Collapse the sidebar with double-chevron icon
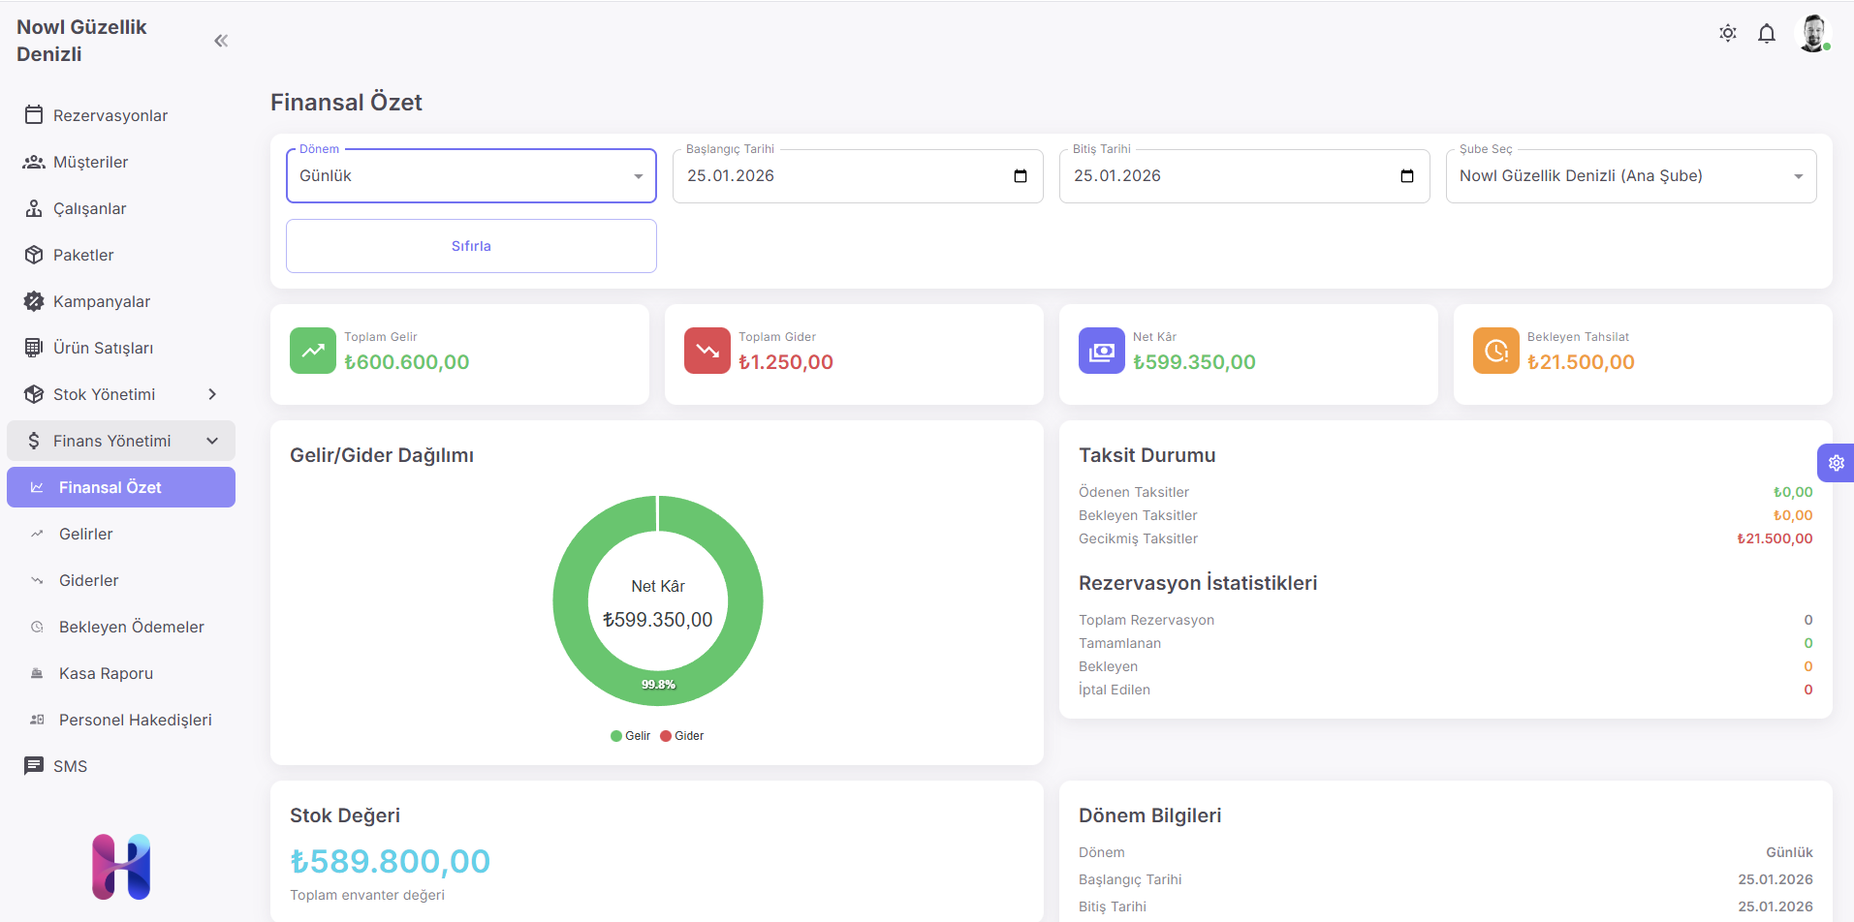Image resolution: width=1854 pixels, height=922 pixels. pos(221,41)
